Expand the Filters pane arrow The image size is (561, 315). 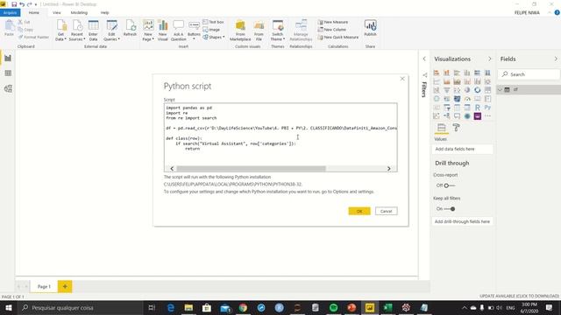[424, 59]
